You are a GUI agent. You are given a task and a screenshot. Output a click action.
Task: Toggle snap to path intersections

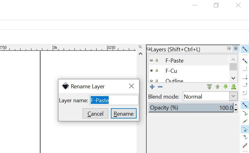[x=245, y=121]
